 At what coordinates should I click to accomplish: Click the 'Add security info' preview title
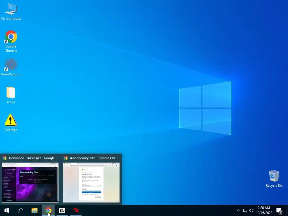(x=94, y=158)
